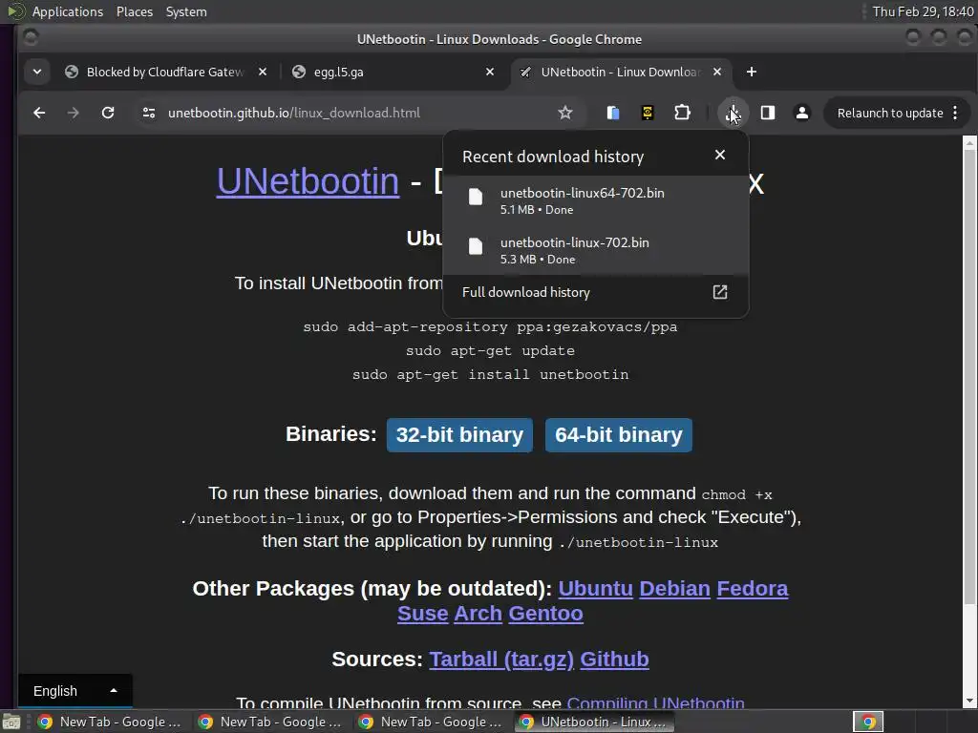Open the Applications menu

tap(68, 11)
